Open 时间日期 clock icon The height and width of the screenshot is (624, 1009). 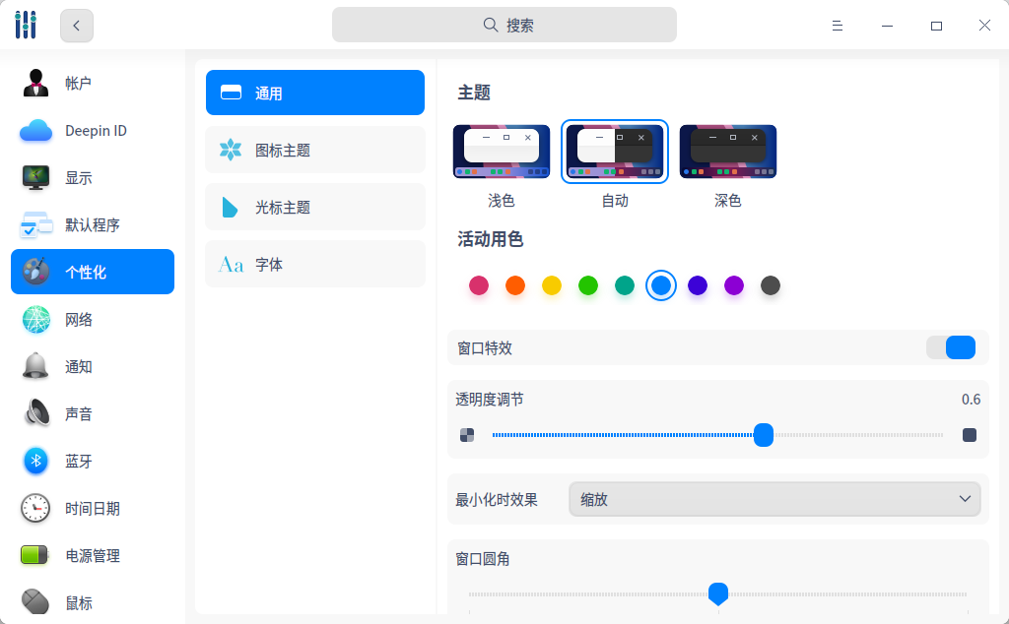[x=35, y=508]
